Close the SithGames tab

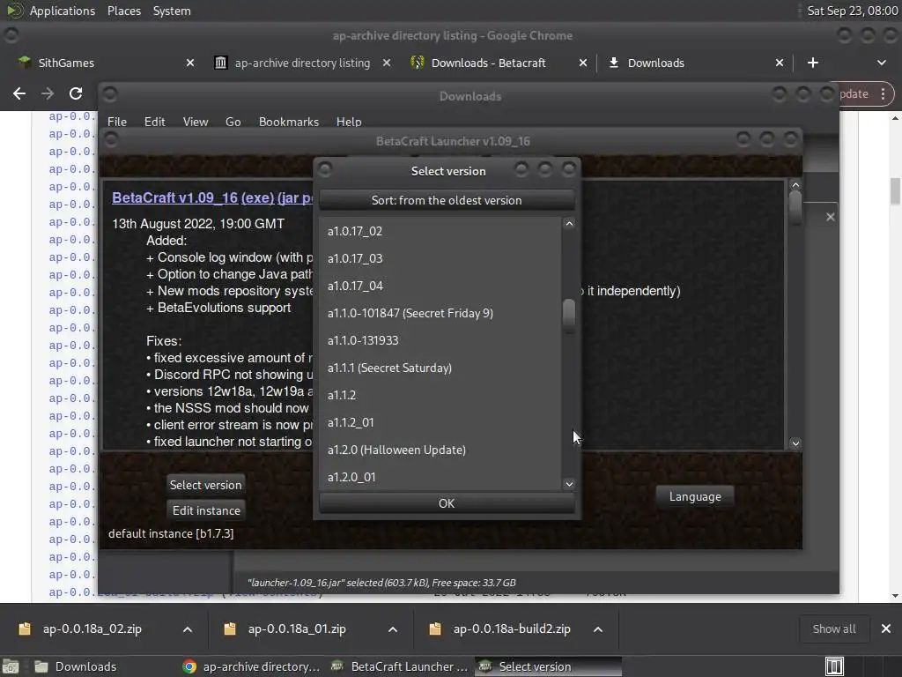[x=190, y=63]
